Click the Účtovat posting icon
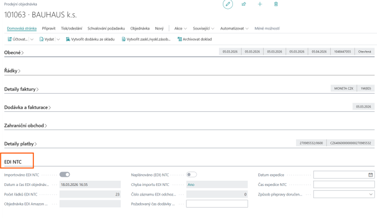The width and height of the screenshot is (377, 218). (x=10, y=39)
